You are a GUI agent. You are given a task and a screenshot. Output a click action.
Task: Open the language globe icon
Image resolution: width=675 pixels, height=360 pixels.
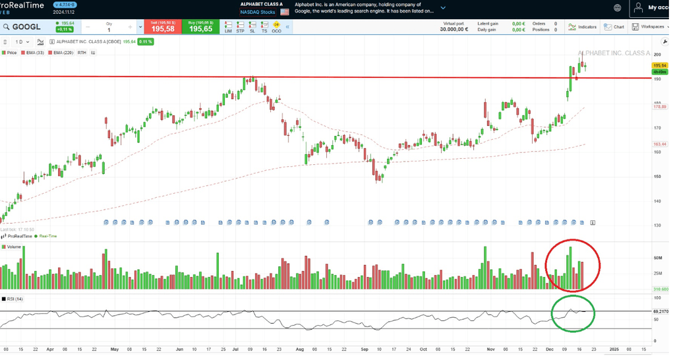617,8
